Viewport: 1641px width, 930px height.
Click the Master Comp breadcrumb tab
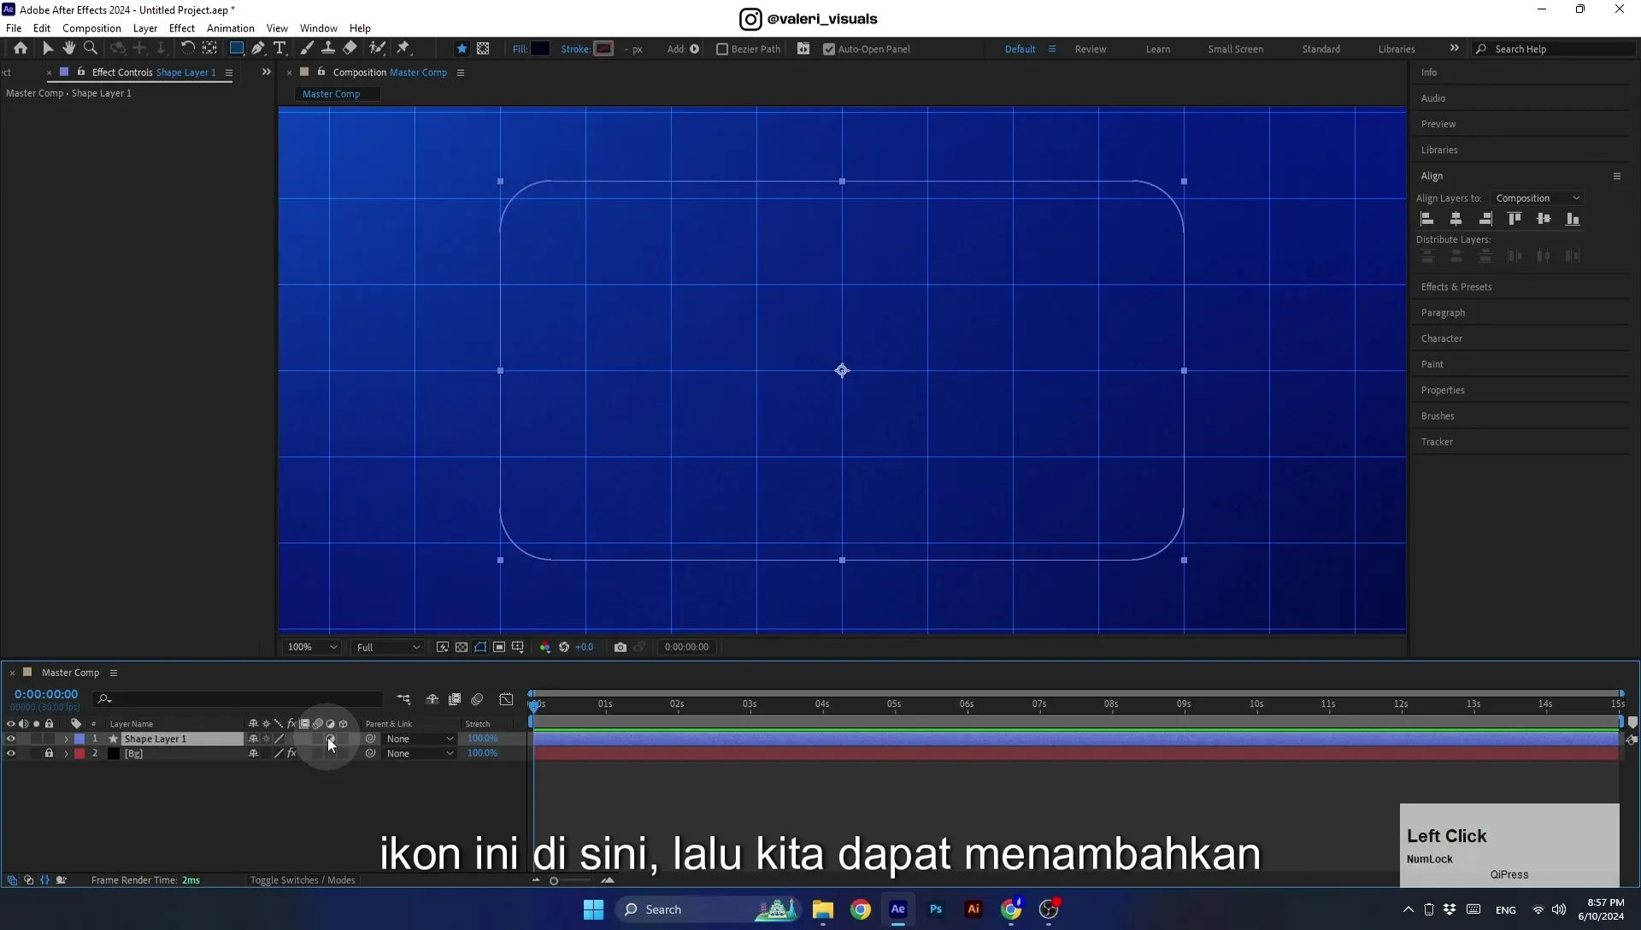332,94
